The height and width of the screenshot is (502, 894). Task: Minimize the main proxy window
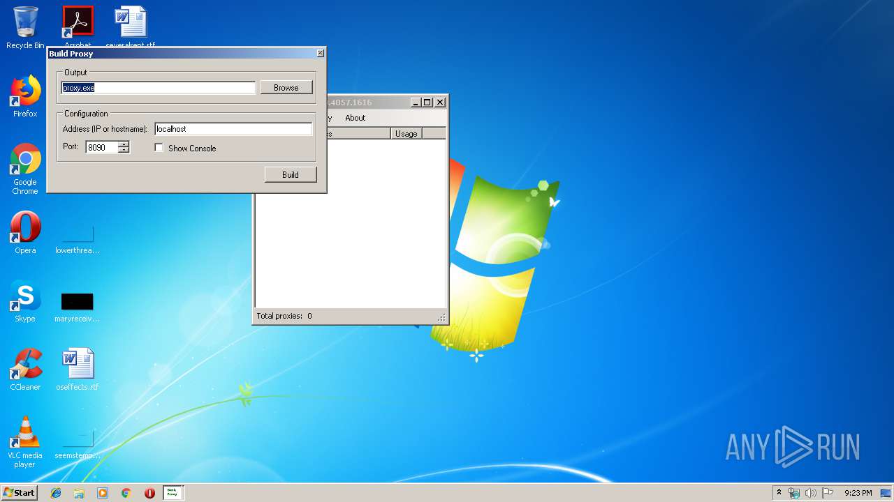[416, 102]
